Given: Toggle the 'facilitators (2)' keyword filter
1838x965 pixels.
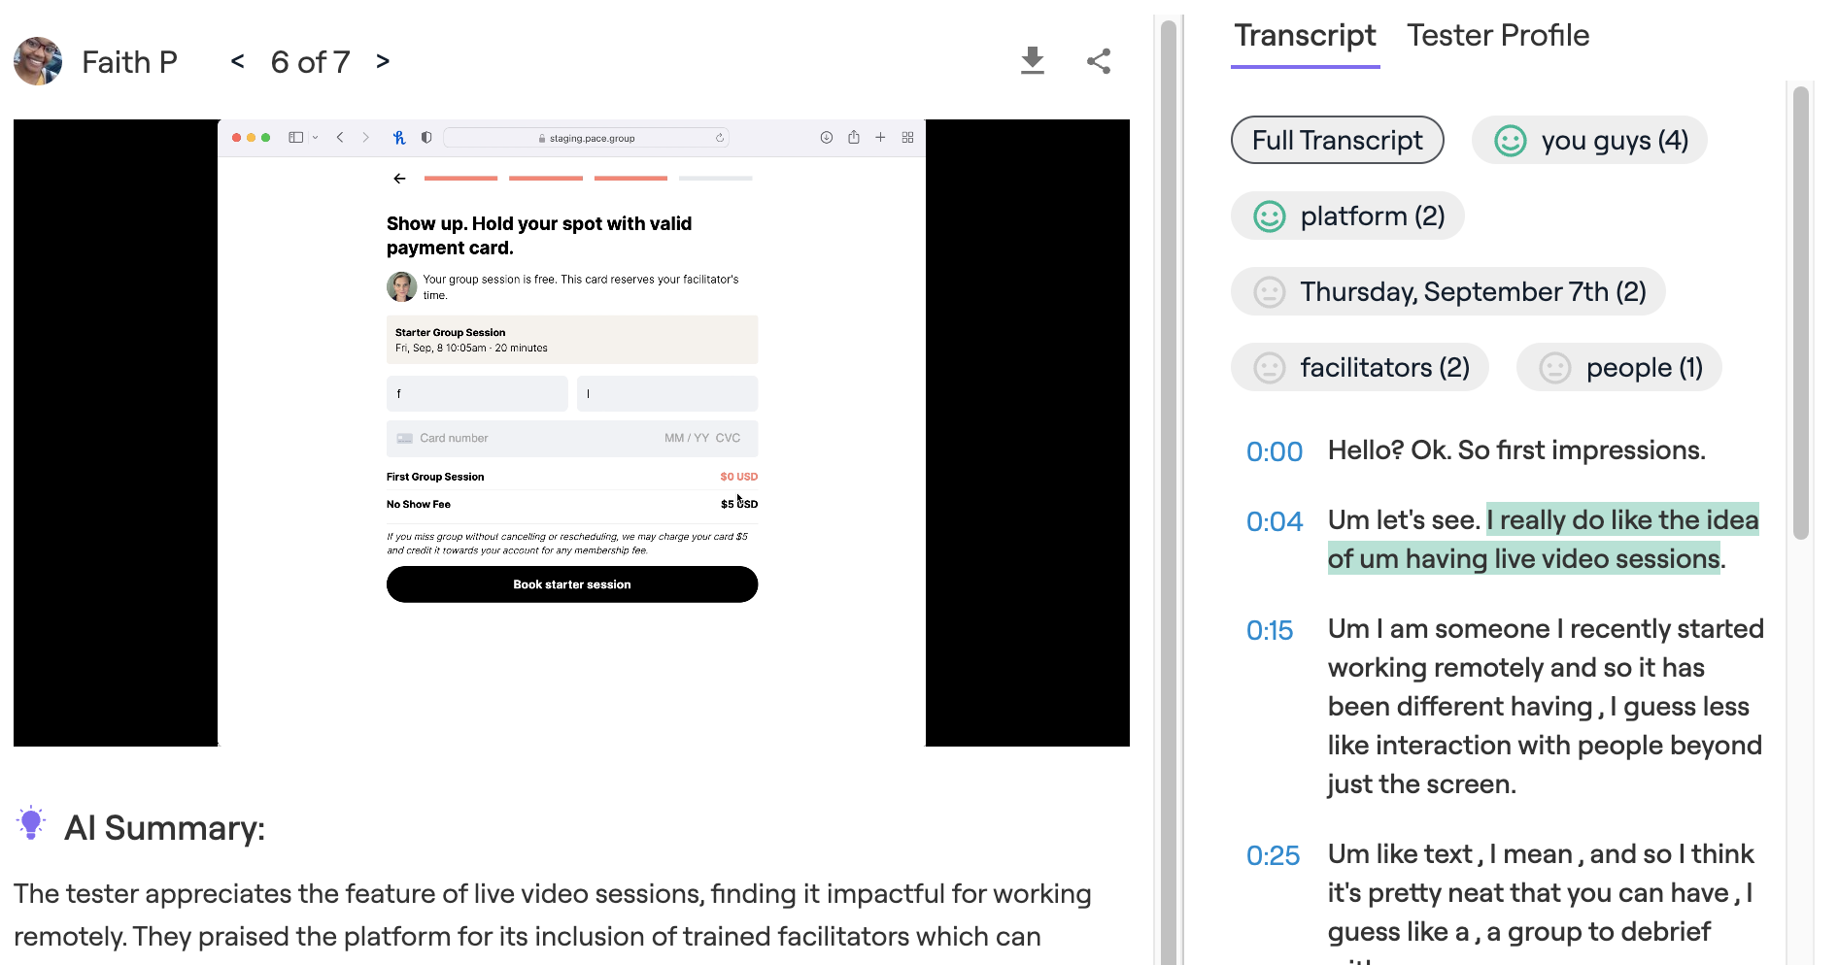Looking at the screenshot, I should (x=1359, y=367).
